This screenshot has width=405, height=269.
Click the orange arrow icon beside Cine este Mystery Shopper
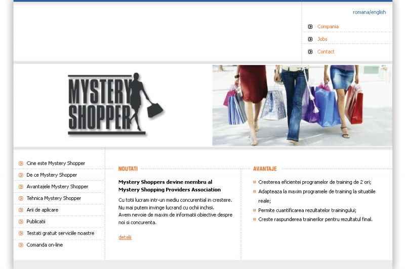[x=21, y=164]
